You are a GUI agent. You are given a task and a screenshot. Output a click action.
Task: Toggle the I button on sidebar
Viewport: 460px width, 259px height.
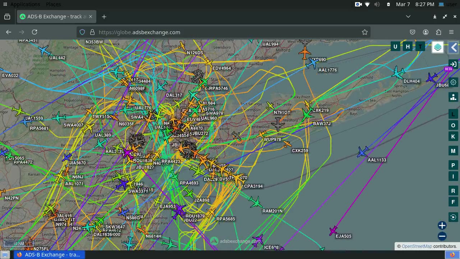[x=453, y=176]
